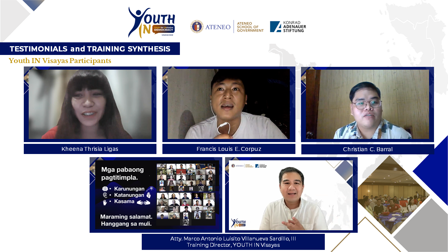
Task: Select the Youth IN Visayas Participants subtitle
Action: coord(60,61)
